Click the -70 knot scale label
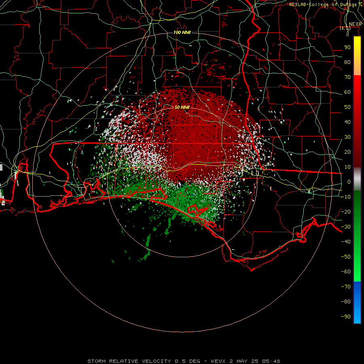Screen dimensions: 364x364 click(346, 286)
